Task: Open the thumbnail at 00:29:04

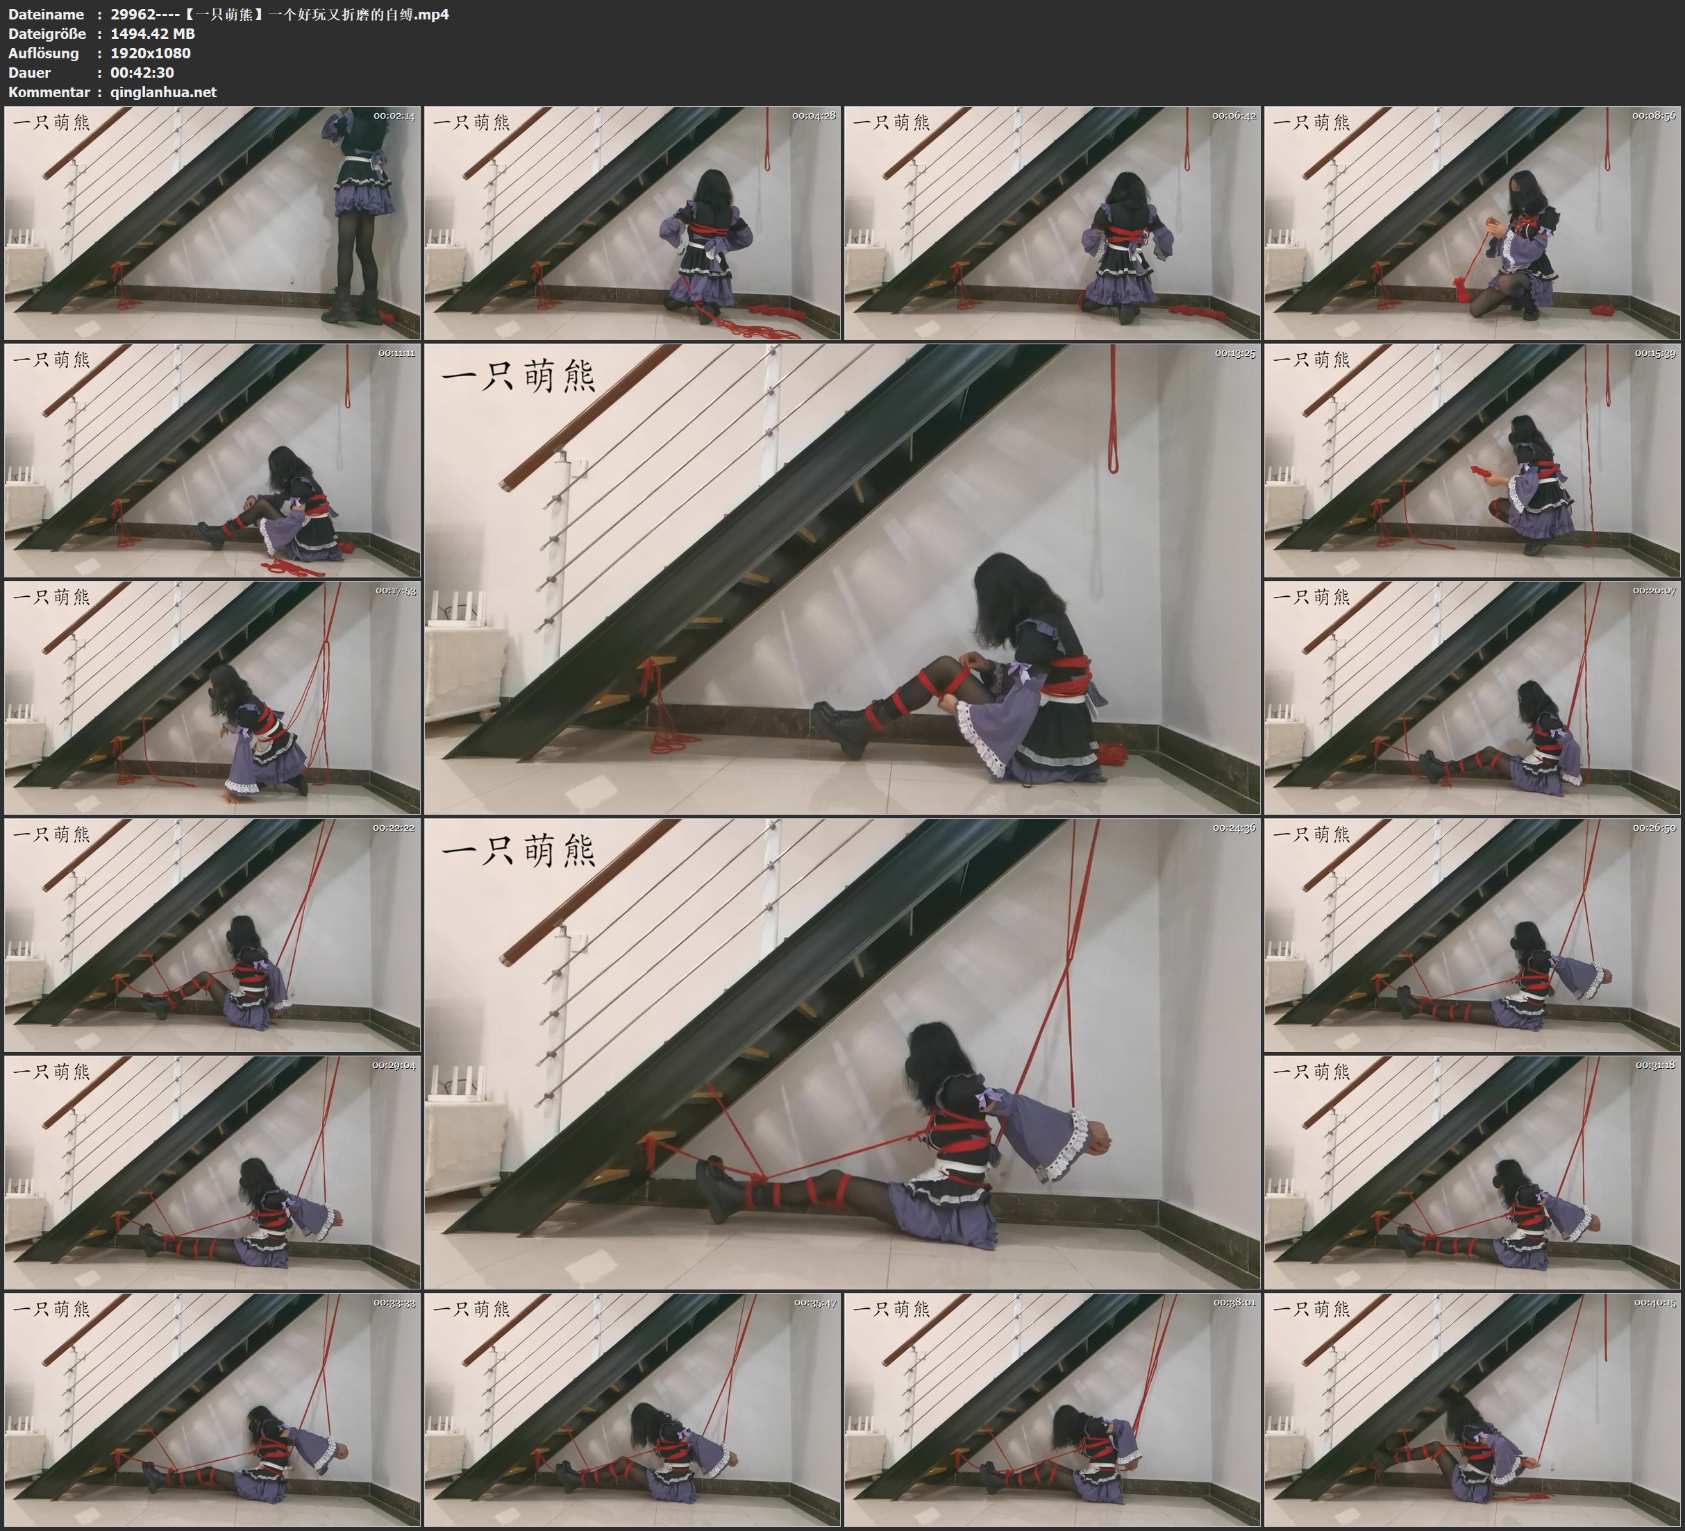Action: pos(212,1172)
